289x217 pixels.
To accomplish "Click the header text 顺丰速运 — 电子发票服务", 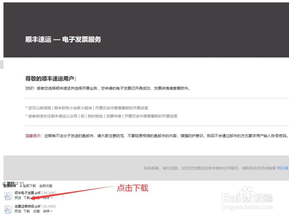I will [x=63, y=39].
